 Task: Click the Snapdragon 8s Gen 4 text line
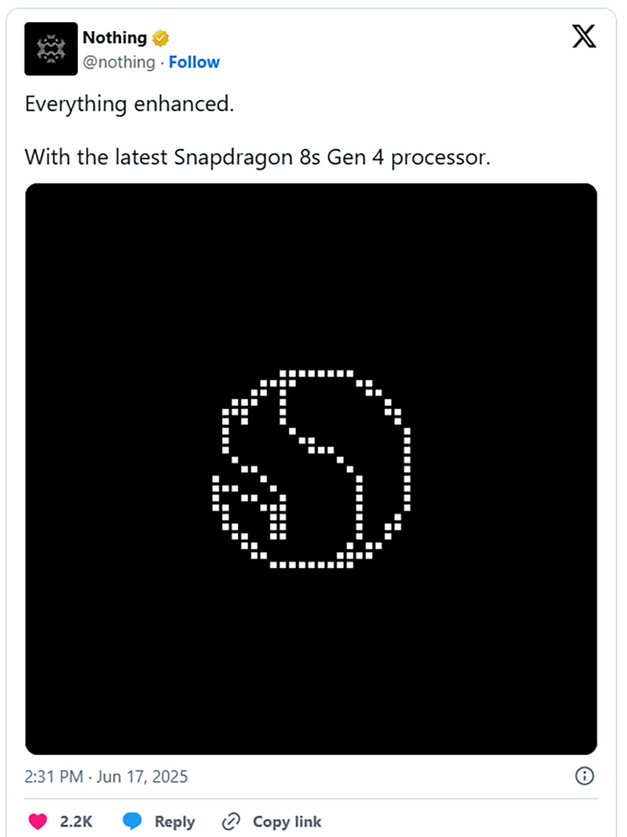(258, 157)
